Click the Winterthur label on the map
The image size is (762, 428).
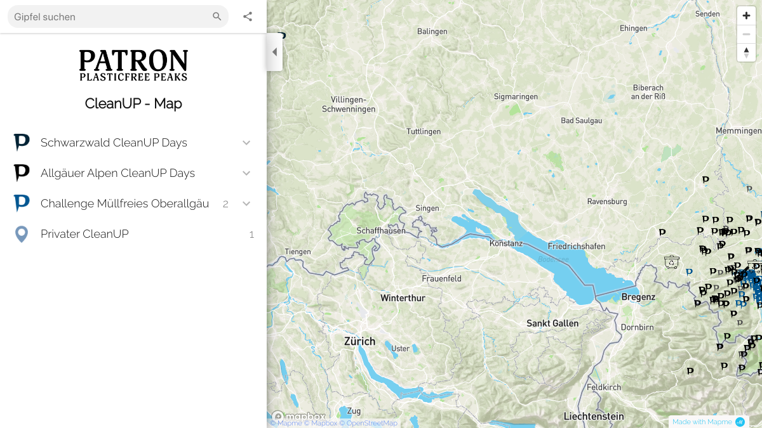tap(403, 297)
